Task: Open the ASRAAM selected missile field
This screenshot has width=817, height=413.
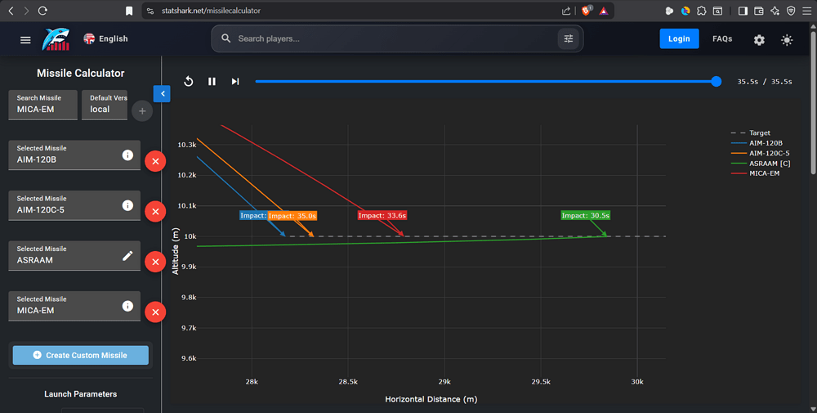Action: 74,255
